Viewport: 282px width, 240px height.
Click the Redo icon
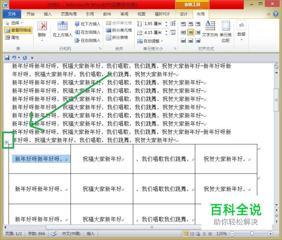coord(25,58)
